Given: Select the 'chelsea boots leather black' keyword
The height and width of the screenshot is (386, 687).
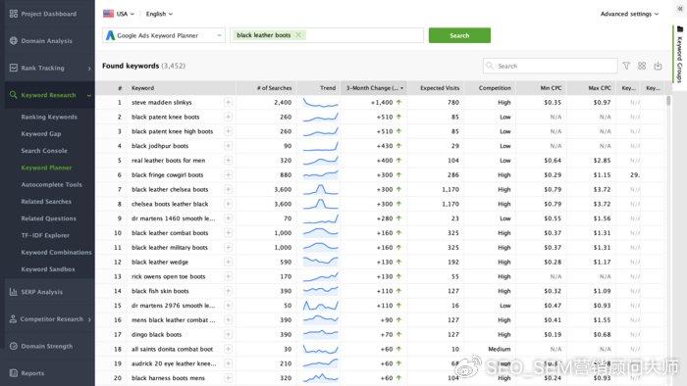Looking at the screenshot, I should point(170,204).
